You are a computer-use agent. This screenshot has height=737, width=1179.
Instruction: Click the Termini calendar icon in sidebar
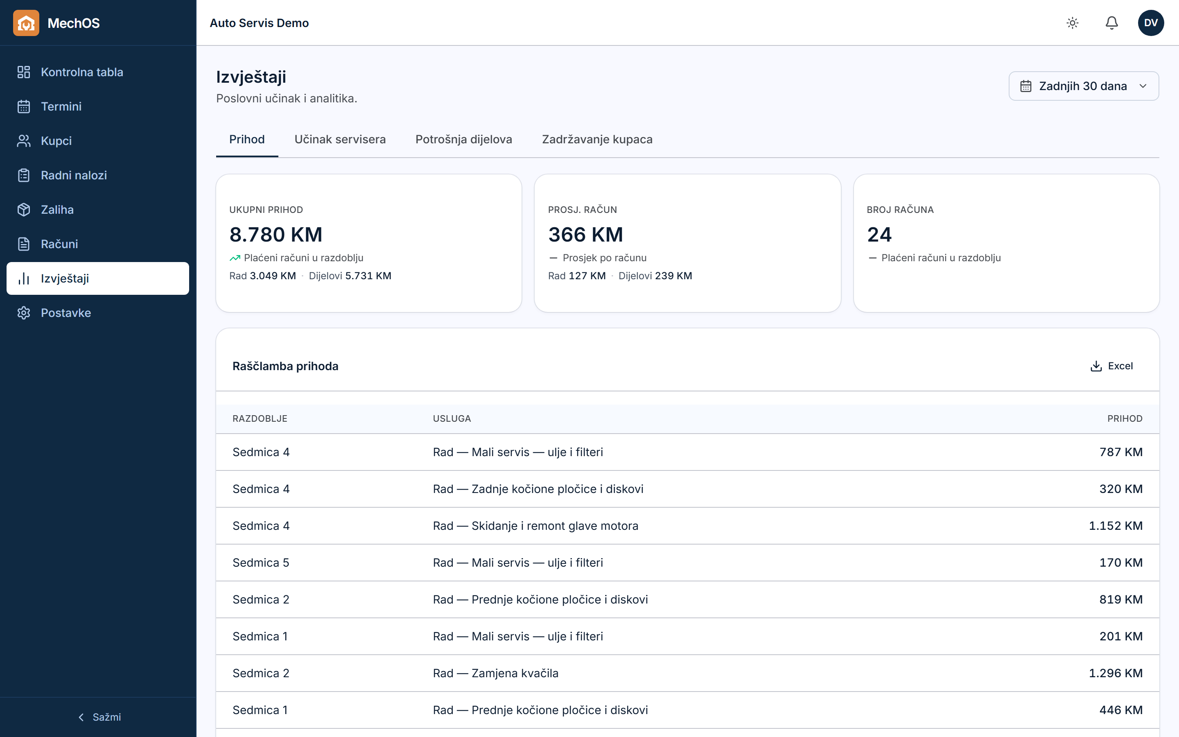click(x=23, y=106)
